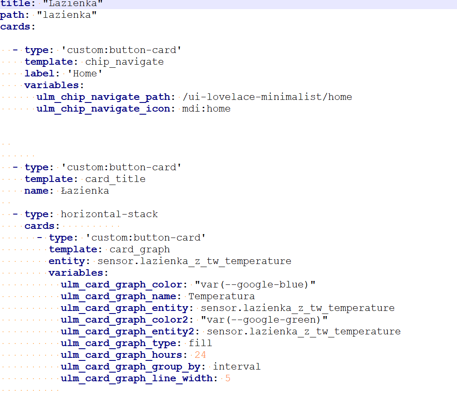Click 'custom:button-card' above the card_graph template
The image size is (457, 393).
pyautogui.click(x=145, y=238)
